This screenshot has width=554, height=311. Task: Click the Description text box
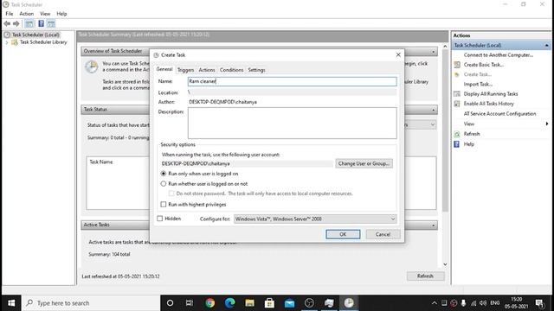tap(293, 123)
